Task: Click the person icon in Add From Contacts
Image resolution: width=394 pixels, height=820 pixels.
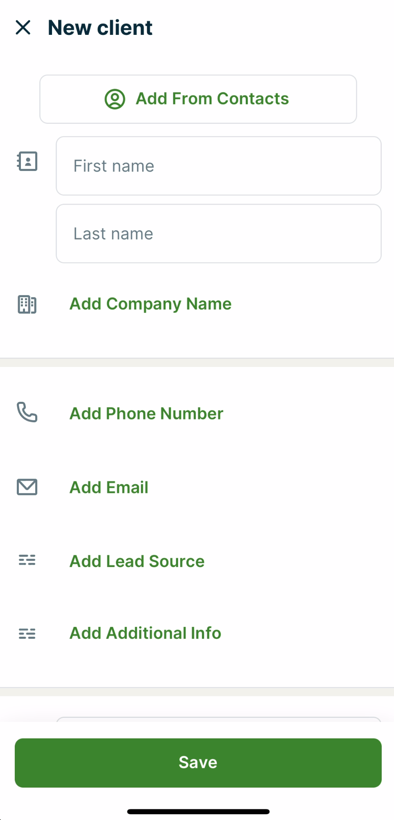Action: [x=115, y=99]
